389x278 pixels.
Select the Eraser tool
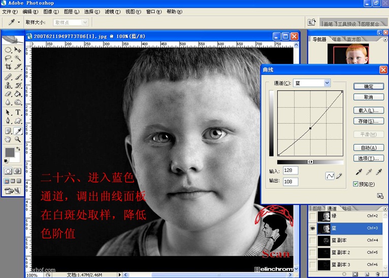[x=8, y=94]
